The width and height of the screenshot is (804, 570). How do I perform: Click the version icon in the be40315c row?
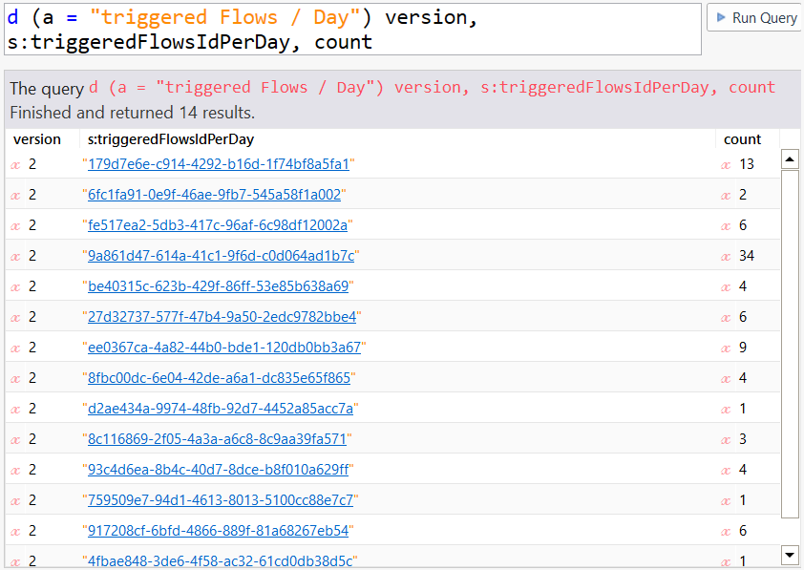(15, 286)
